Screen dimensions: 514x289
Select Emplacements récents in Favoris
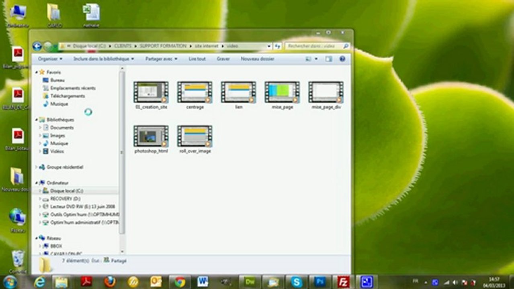[73, 88]
